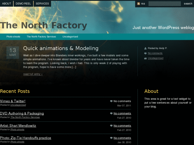Open the Artist: Shari Mendlowitz post

[18, 126]
